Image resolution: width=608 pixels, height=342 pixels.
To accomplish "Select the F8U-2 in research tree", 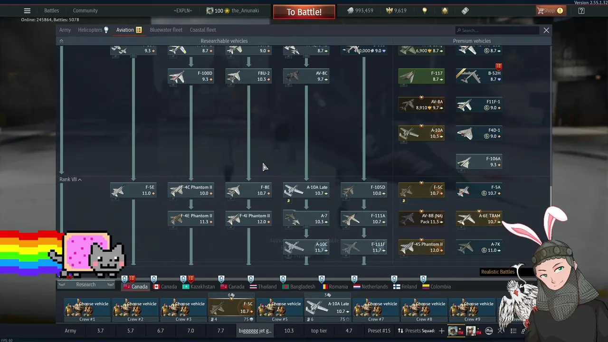I will (x=248, y=76).
